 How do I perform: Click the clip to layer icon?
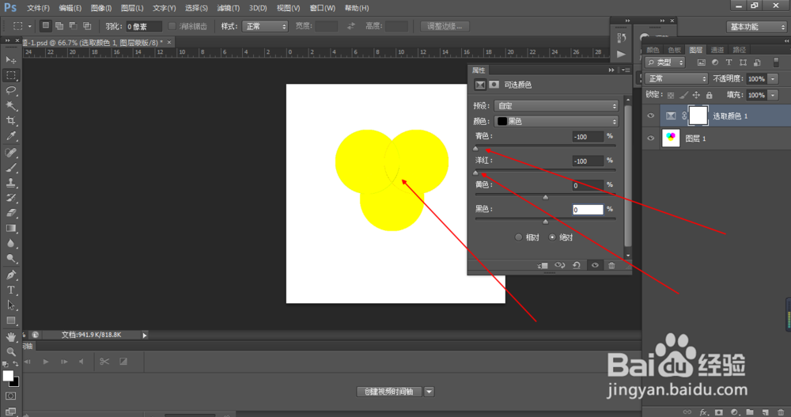click(x=543, y=266)
